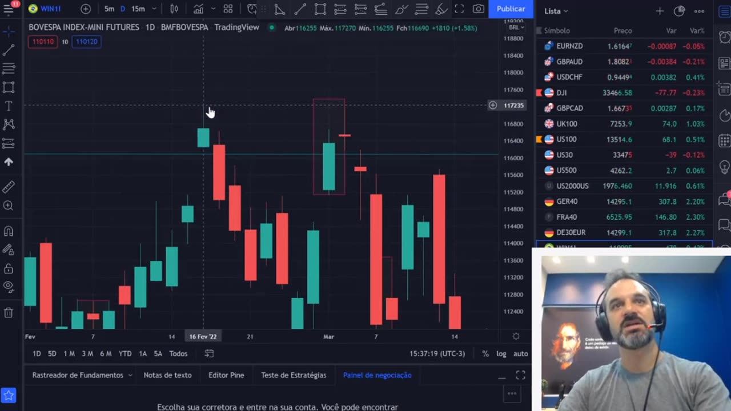The height and width of the screenshot is (411, 731).
Task: Select the trend line tool in favorites bar
Action: [299, 9]
